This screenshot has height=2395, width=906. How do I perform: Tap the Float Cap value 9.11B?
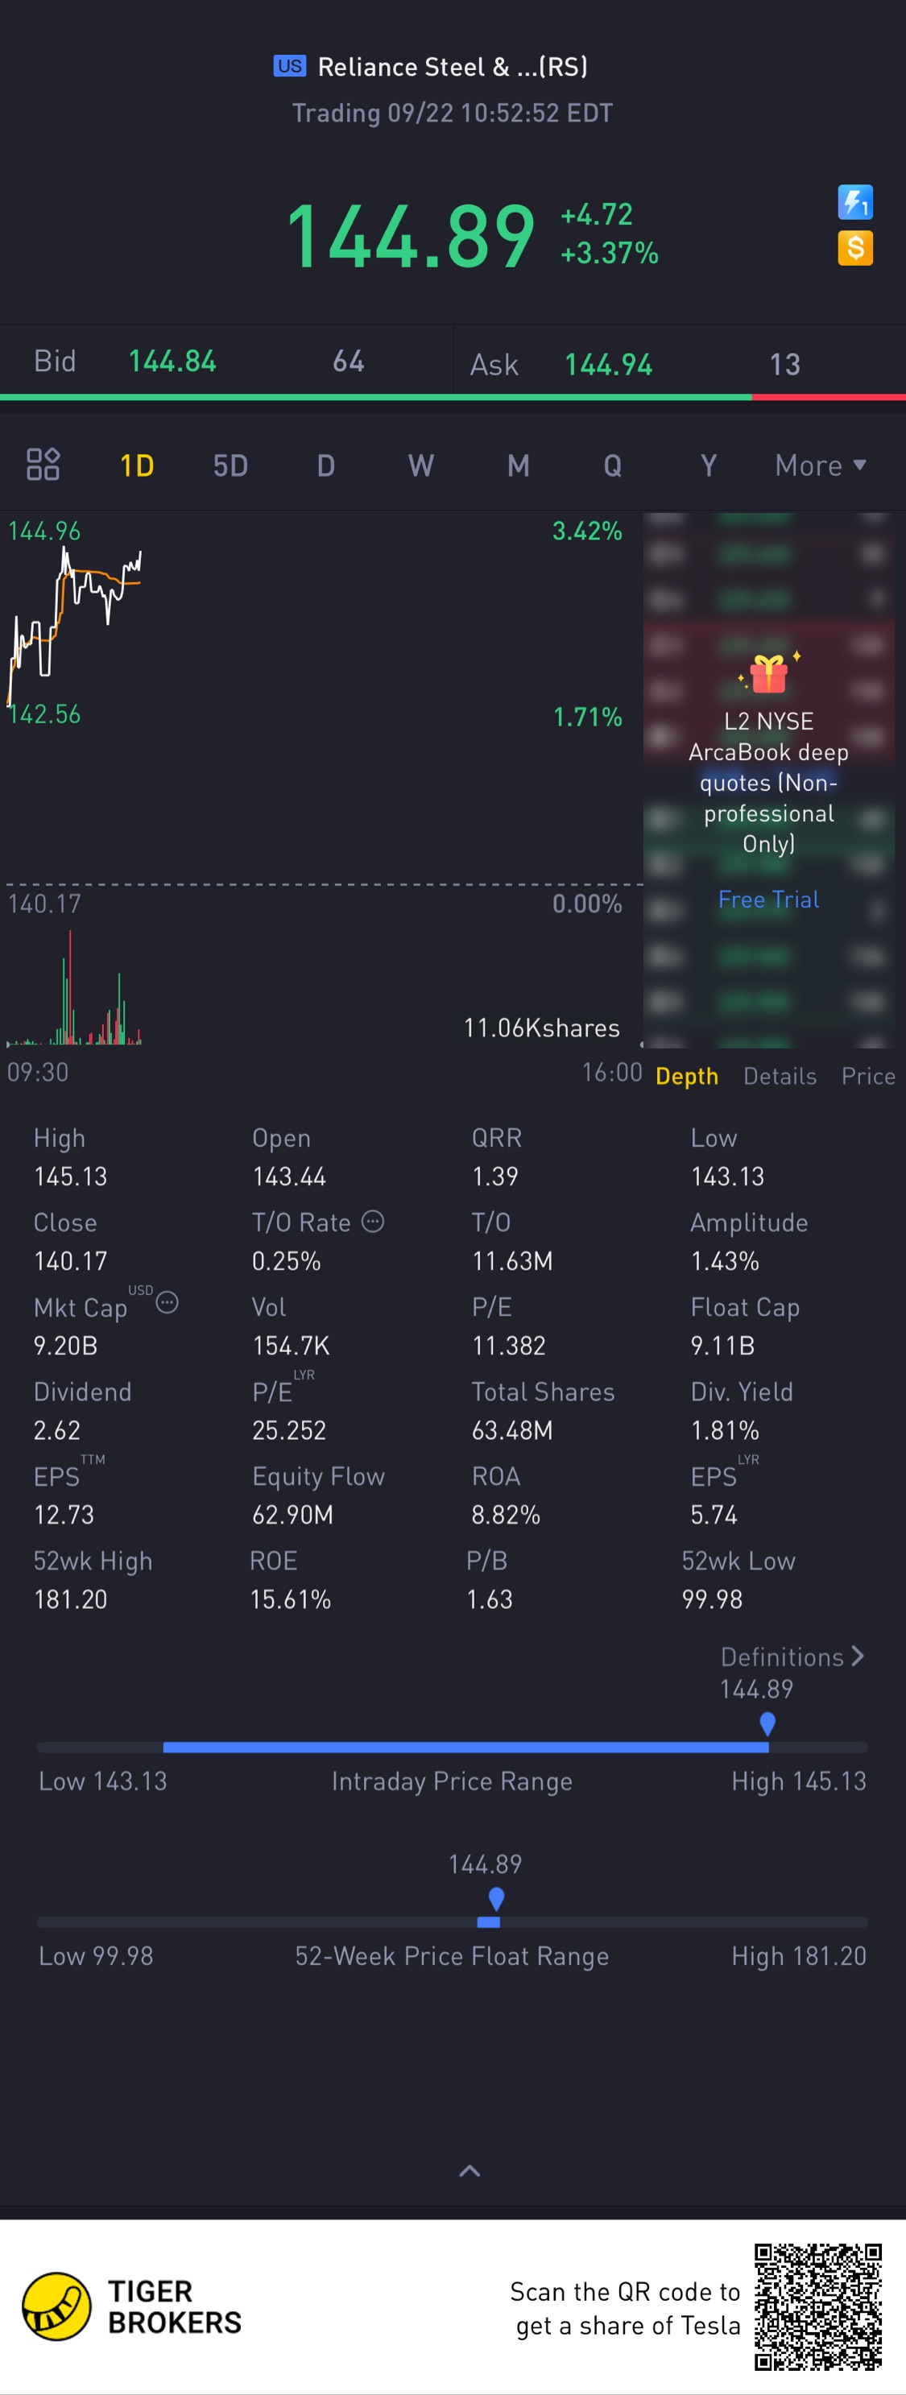[722, 1346]
